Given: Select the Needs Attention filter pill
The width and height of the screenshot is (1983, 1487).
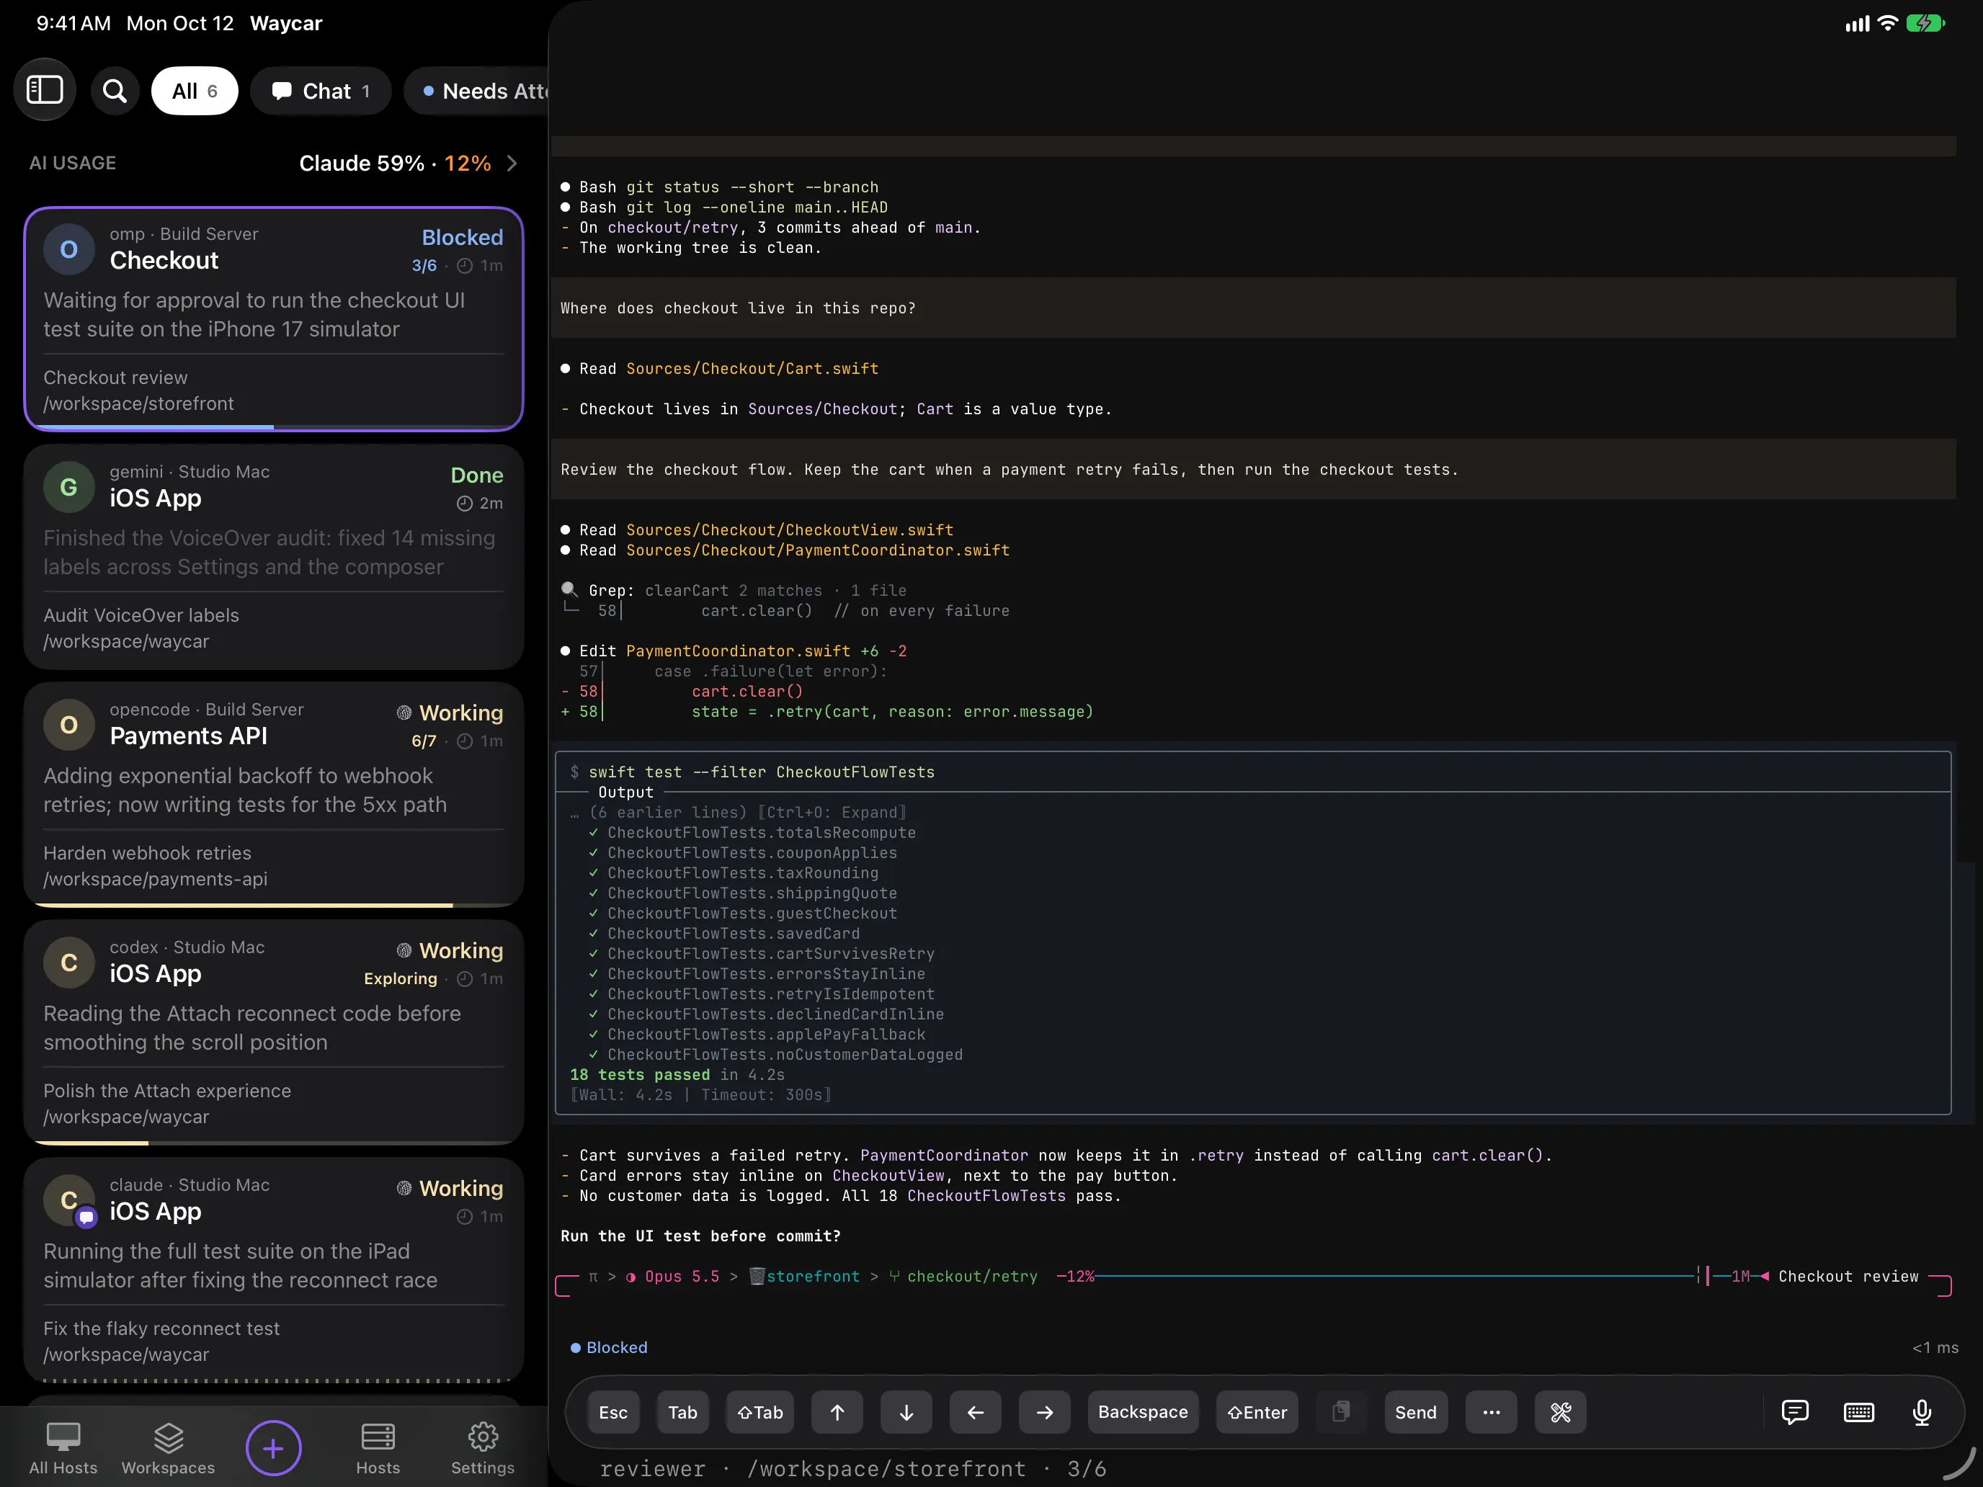Looking at the screenshot, I should pyautogui.click(x=477, y=91).
